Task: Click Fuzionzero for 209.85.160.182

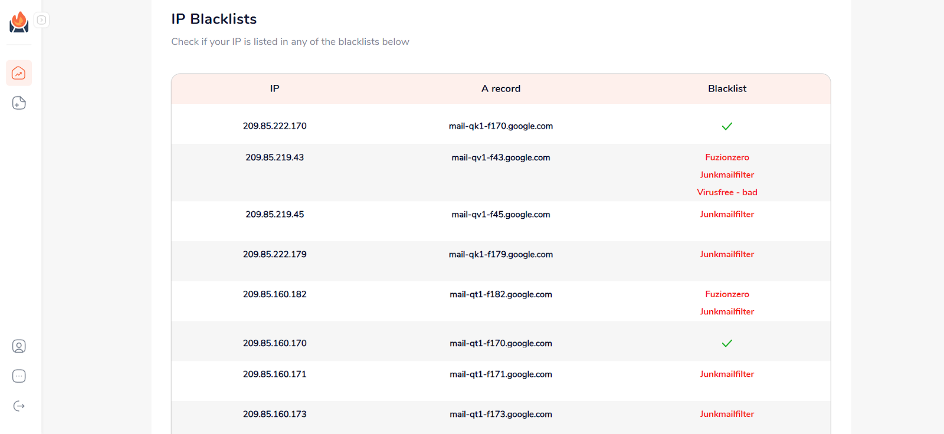Action: click(727, 294)
